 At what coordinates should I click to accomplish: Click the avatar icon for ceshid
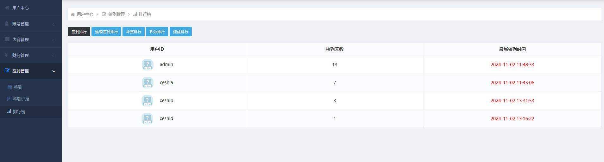(148, 119)
